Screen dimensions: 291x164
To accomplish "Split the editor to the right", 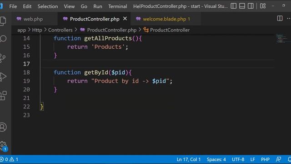I will 280,18.
